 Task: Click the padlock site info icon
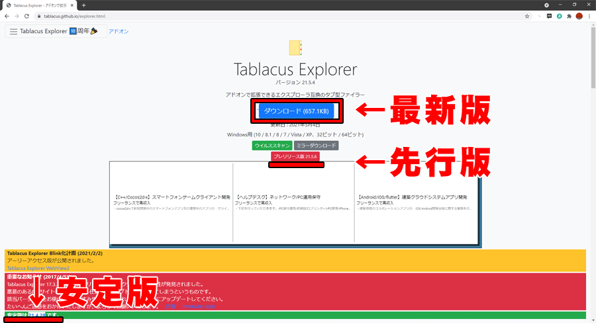pos(39,17)
